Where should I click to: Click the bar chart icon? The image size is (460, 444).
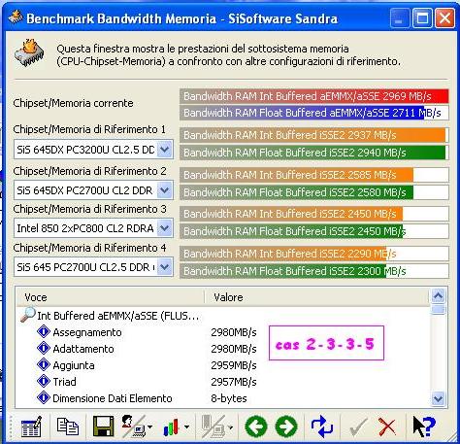(x=171, y=427)
